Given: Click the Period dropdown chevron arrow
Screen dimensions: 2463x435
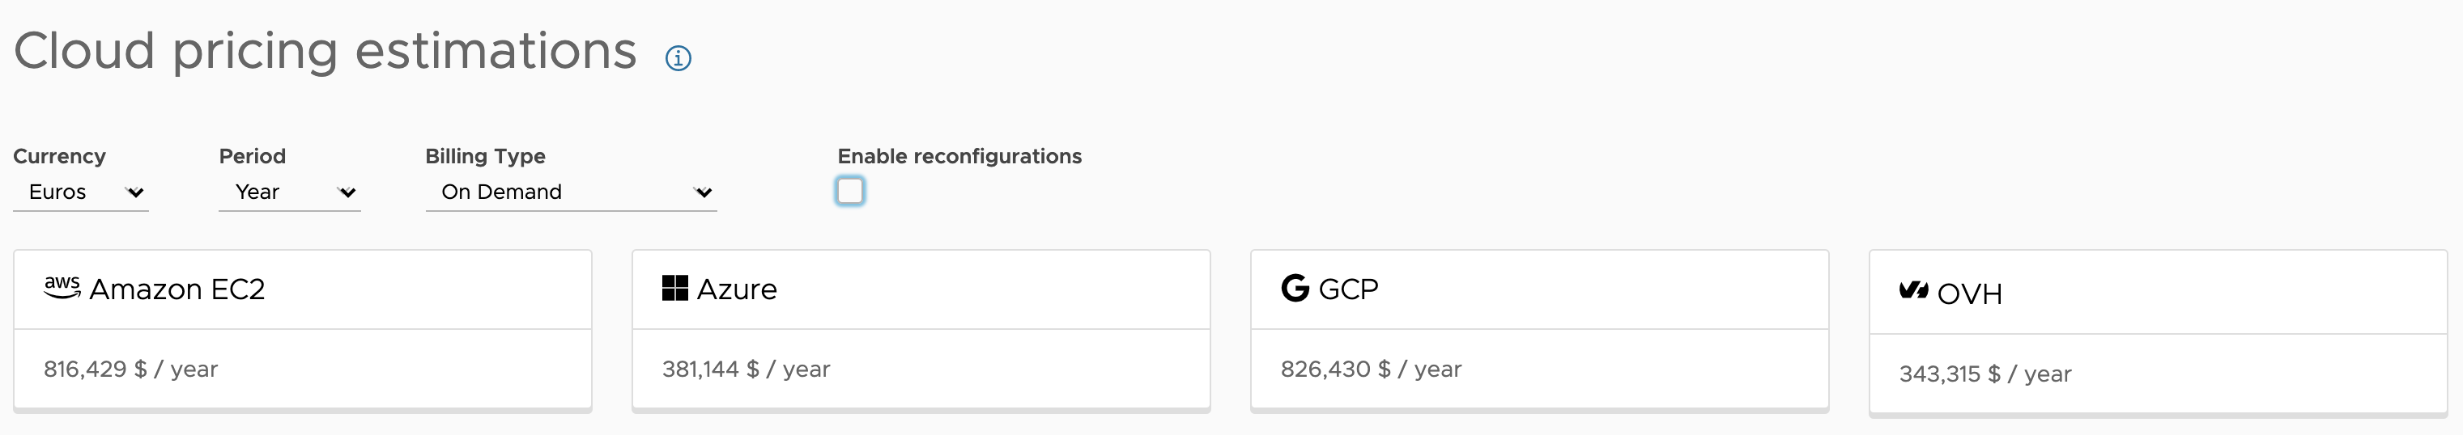Looking at the screenshot, I should click(x=347, y=192).
